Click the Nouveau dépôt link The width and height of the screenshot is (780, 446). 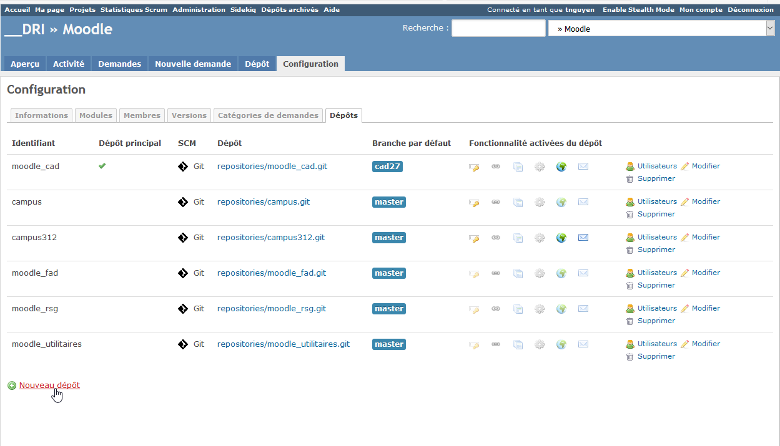pyautogui.click(x=49, y=385)
